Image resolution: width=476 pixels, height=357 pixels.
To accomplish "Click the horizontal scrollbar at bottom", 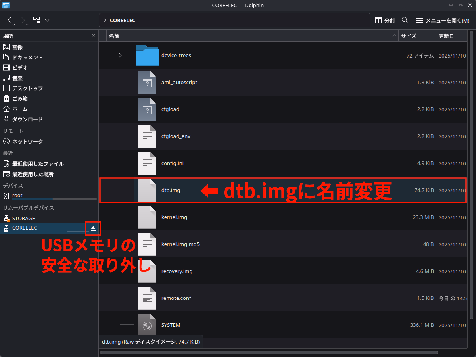I will pos(270,352).
